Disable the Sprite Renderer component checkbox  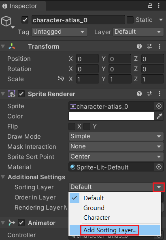tap(21, 94)
